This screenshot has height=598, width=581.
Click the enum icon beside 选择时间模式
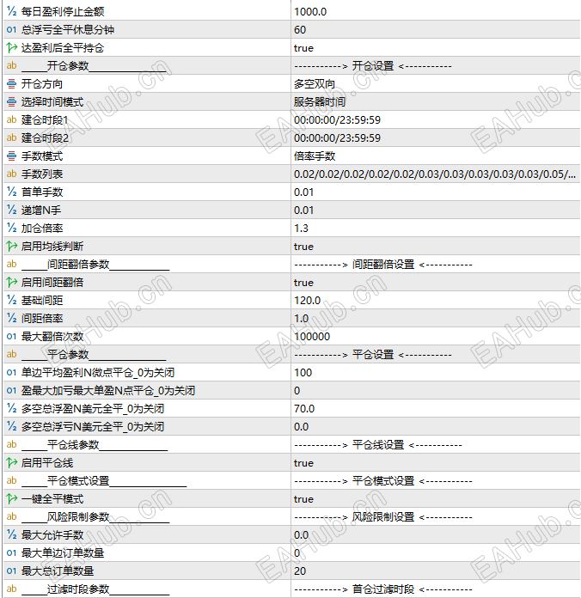(11, 102)
